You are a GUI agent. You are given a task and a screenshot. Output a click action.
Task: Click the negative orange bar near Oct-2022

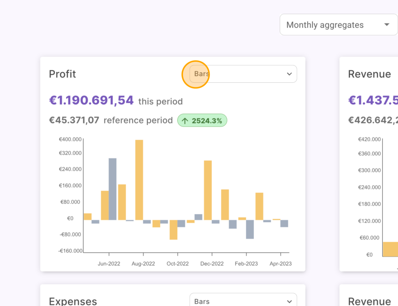click(x=173, y=229)
